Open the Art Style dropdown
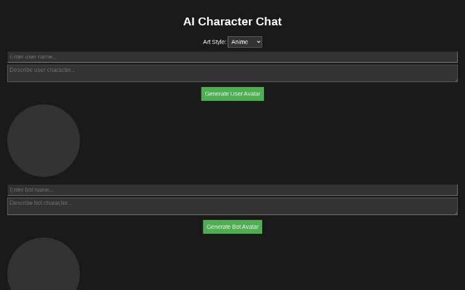The height and width of the screenshot is (290, 465). click(x=245, y=42)
